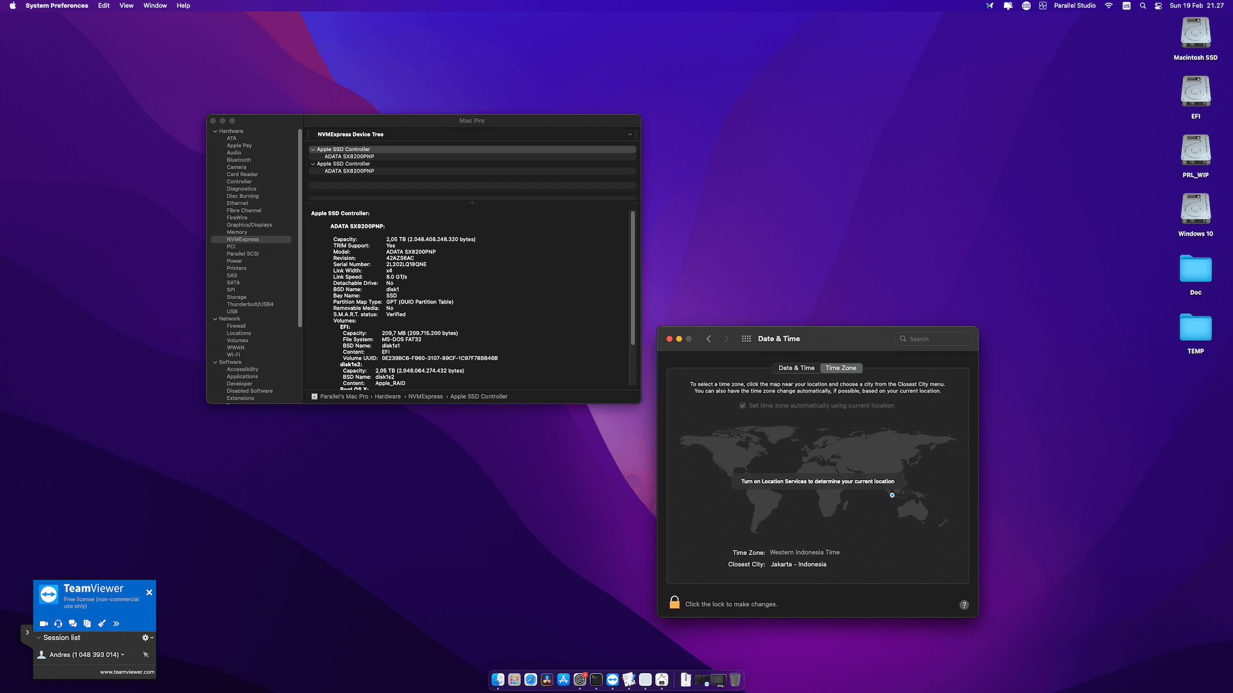
Task: Click the lock to make changes
Action: 674,603
